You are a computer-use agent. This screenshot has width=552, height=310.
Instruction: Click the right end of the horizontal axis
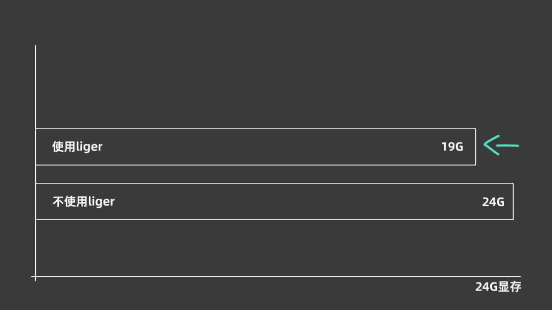pyautogui.click(x=520, y=277)
